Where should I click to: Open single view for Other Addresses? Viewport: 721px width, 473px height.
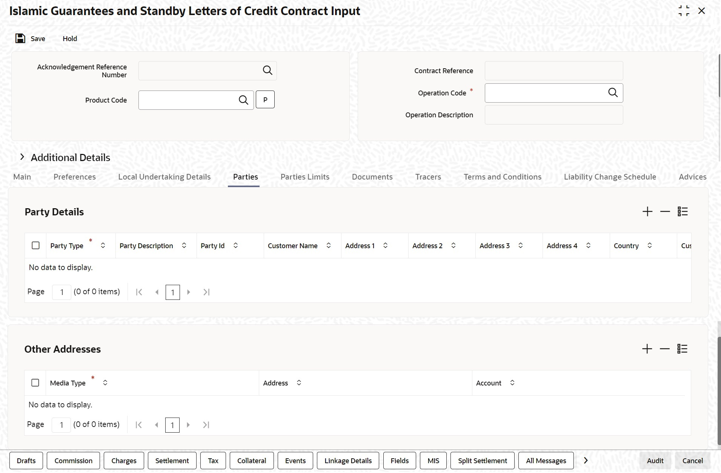[682, 349]
